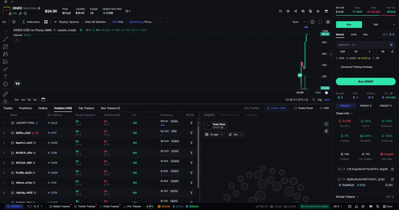Select the ruler measure tool
399x210 pixels.
[x=5, y=94]
